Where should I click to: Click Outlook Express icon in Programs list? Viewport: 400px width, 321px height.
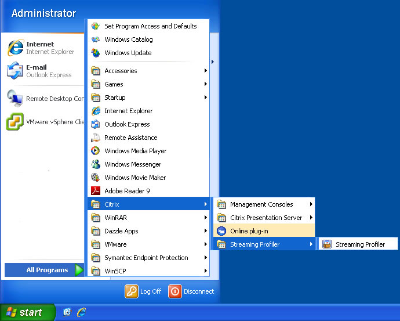(96, 124)
